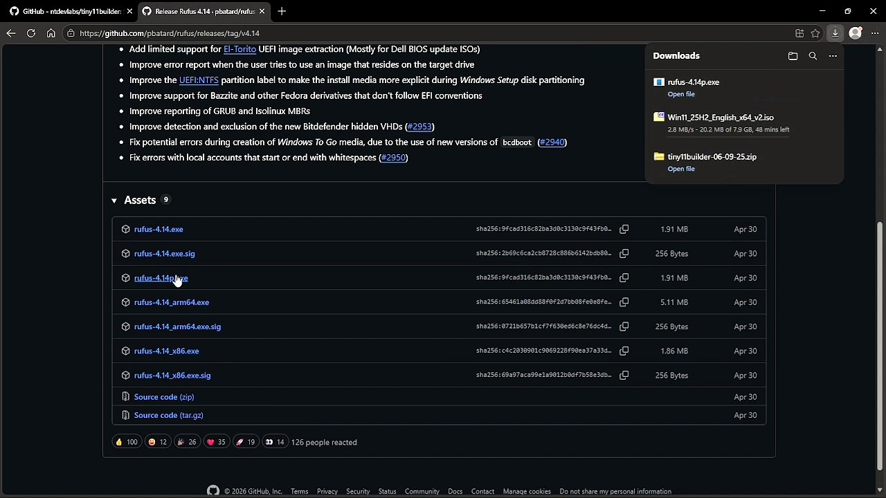Copy SHA256 hash for rufus-4.14_x86.exe

624,351
